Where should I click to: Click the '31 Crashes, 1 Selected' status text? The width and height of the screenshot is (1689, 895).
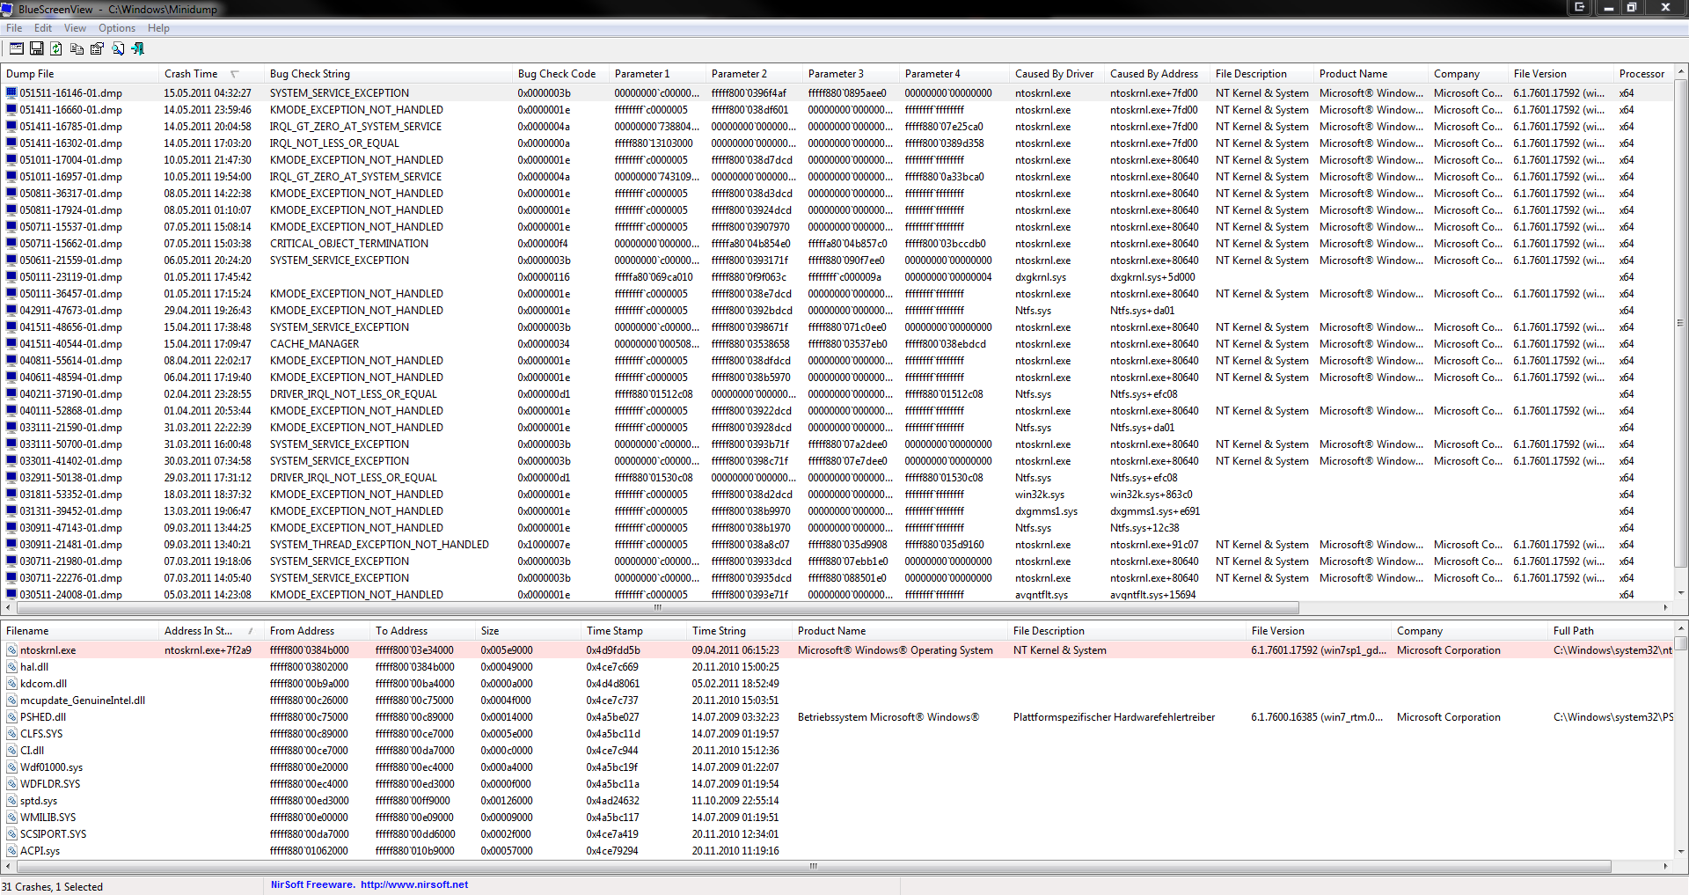click(53, 886)
